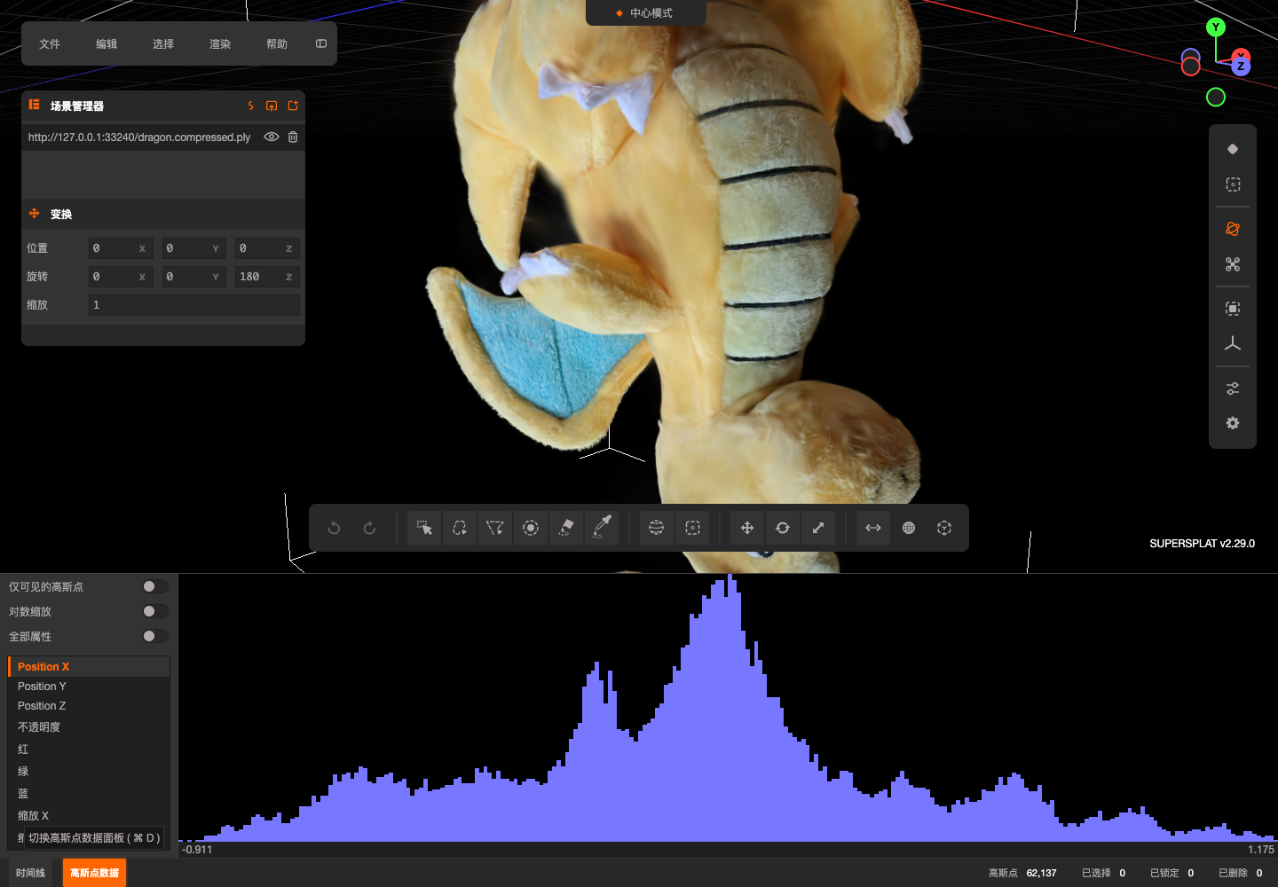1278x887 pixels.
Task: Select the lasso selection tool
Action: tap(460, 528)
